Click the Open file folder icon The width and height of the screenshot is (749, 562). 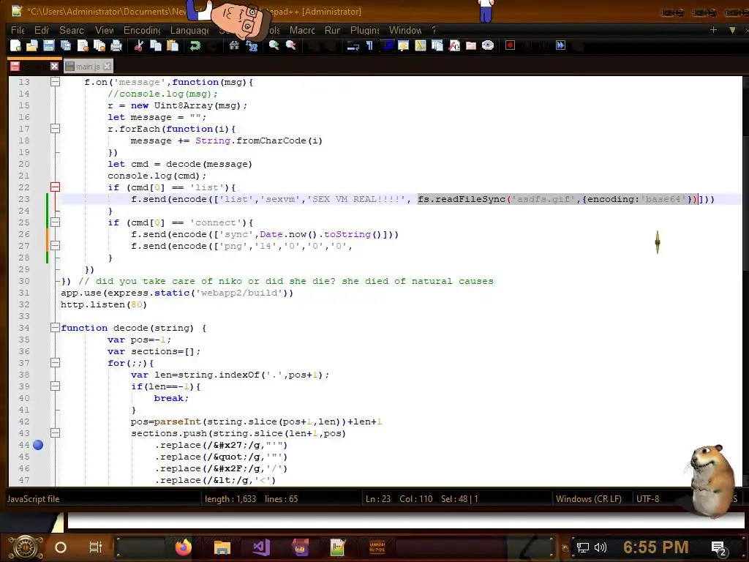[x=32, y=46]
